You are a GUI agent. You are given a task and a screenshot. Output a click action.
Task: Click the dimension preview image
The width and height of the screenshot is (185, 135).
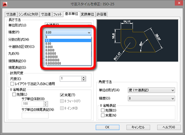point(138,40)
